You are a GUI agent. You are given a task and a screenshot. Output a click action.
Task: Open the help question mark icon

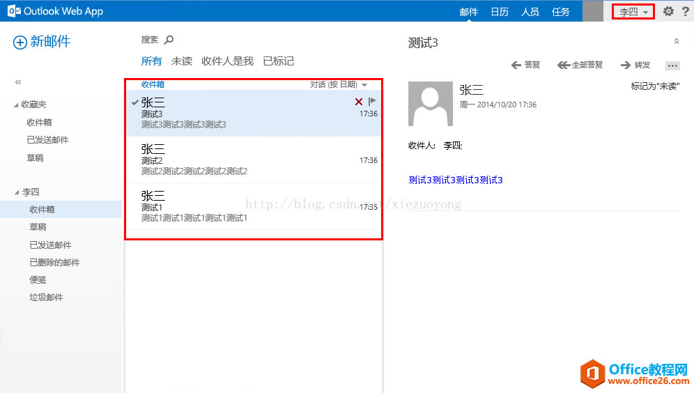(x=685, y=11)
